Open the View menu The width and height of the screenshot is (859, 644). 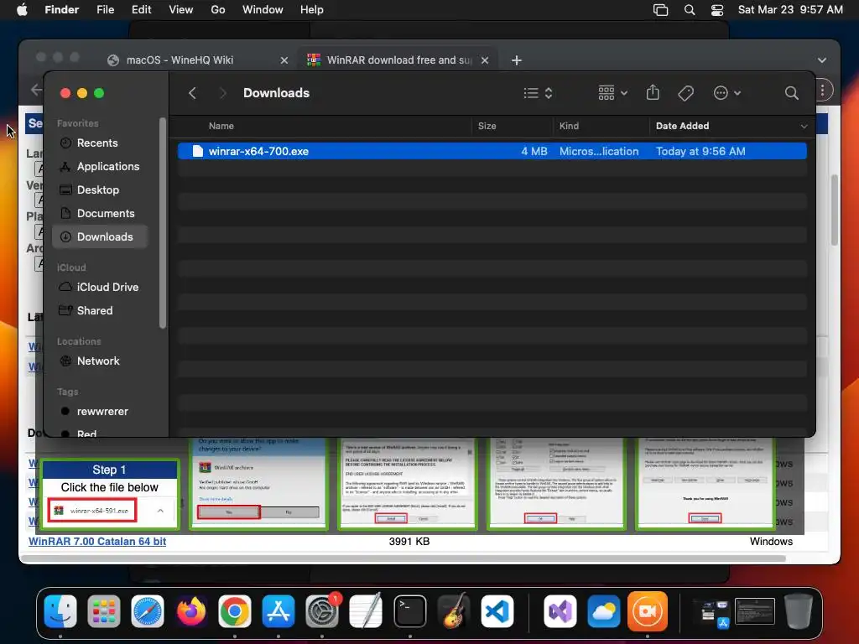(x=181, y=10)
